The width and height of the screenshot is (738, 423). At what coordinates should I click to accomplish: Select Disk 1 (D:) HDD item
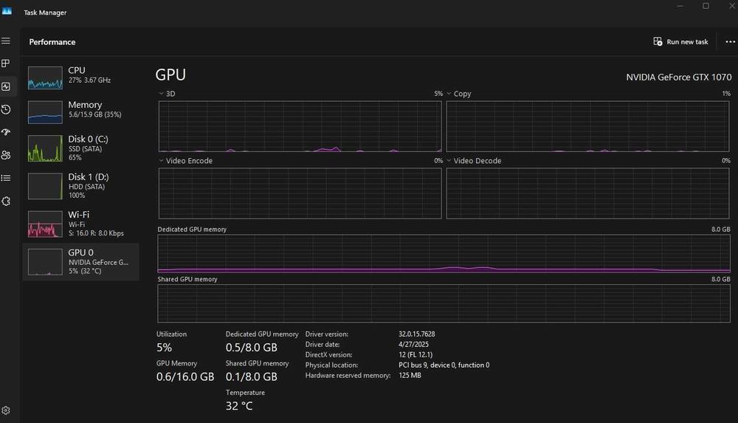[80, 186]
